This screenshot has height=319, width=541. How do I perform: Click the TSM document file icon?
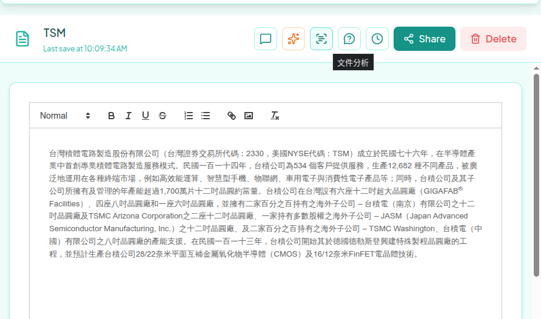pyautogui.click(x=22, y=39)
